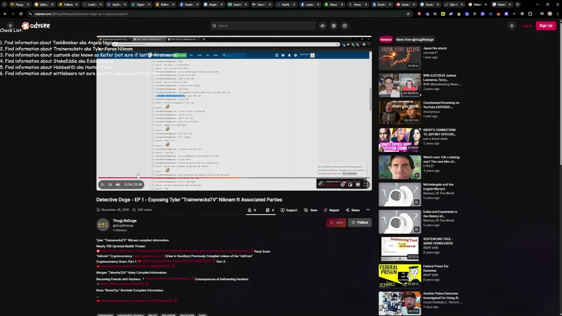The height and width of the screenshot is (316, 562).
Task: Switch to the PayPal browser tab
Action: (285, 4)
